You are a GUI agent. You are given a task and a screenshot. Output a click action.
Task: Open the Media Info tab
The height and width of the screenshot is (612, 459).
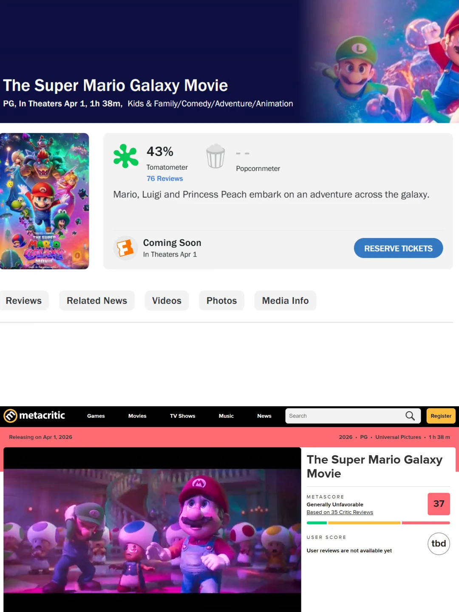[x=285, y=300]
